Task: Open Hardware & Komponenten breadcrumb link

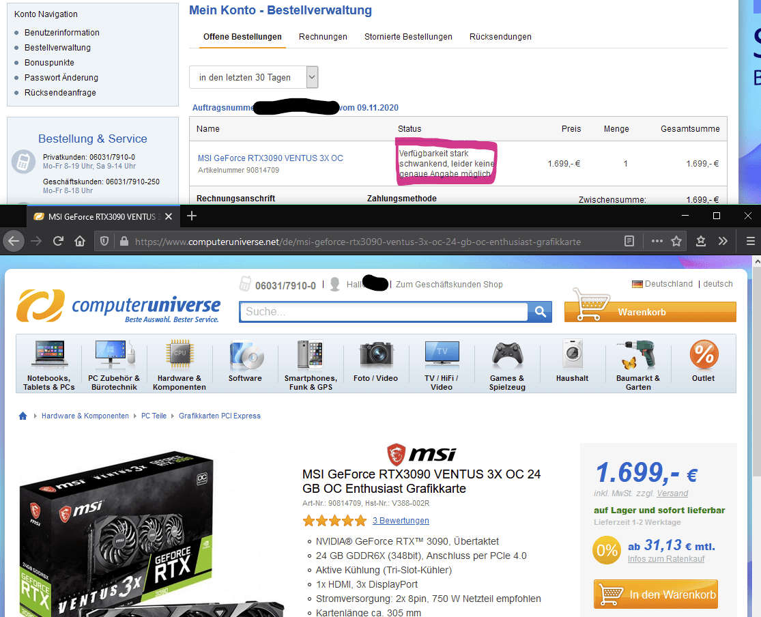Action: (85, 416)
